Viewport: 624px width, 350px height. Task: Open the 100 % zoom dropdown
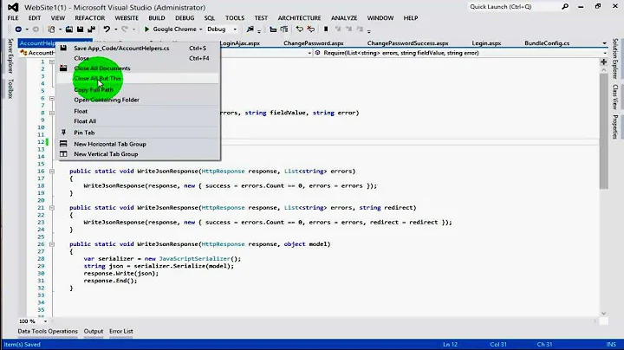coord(45,321)
